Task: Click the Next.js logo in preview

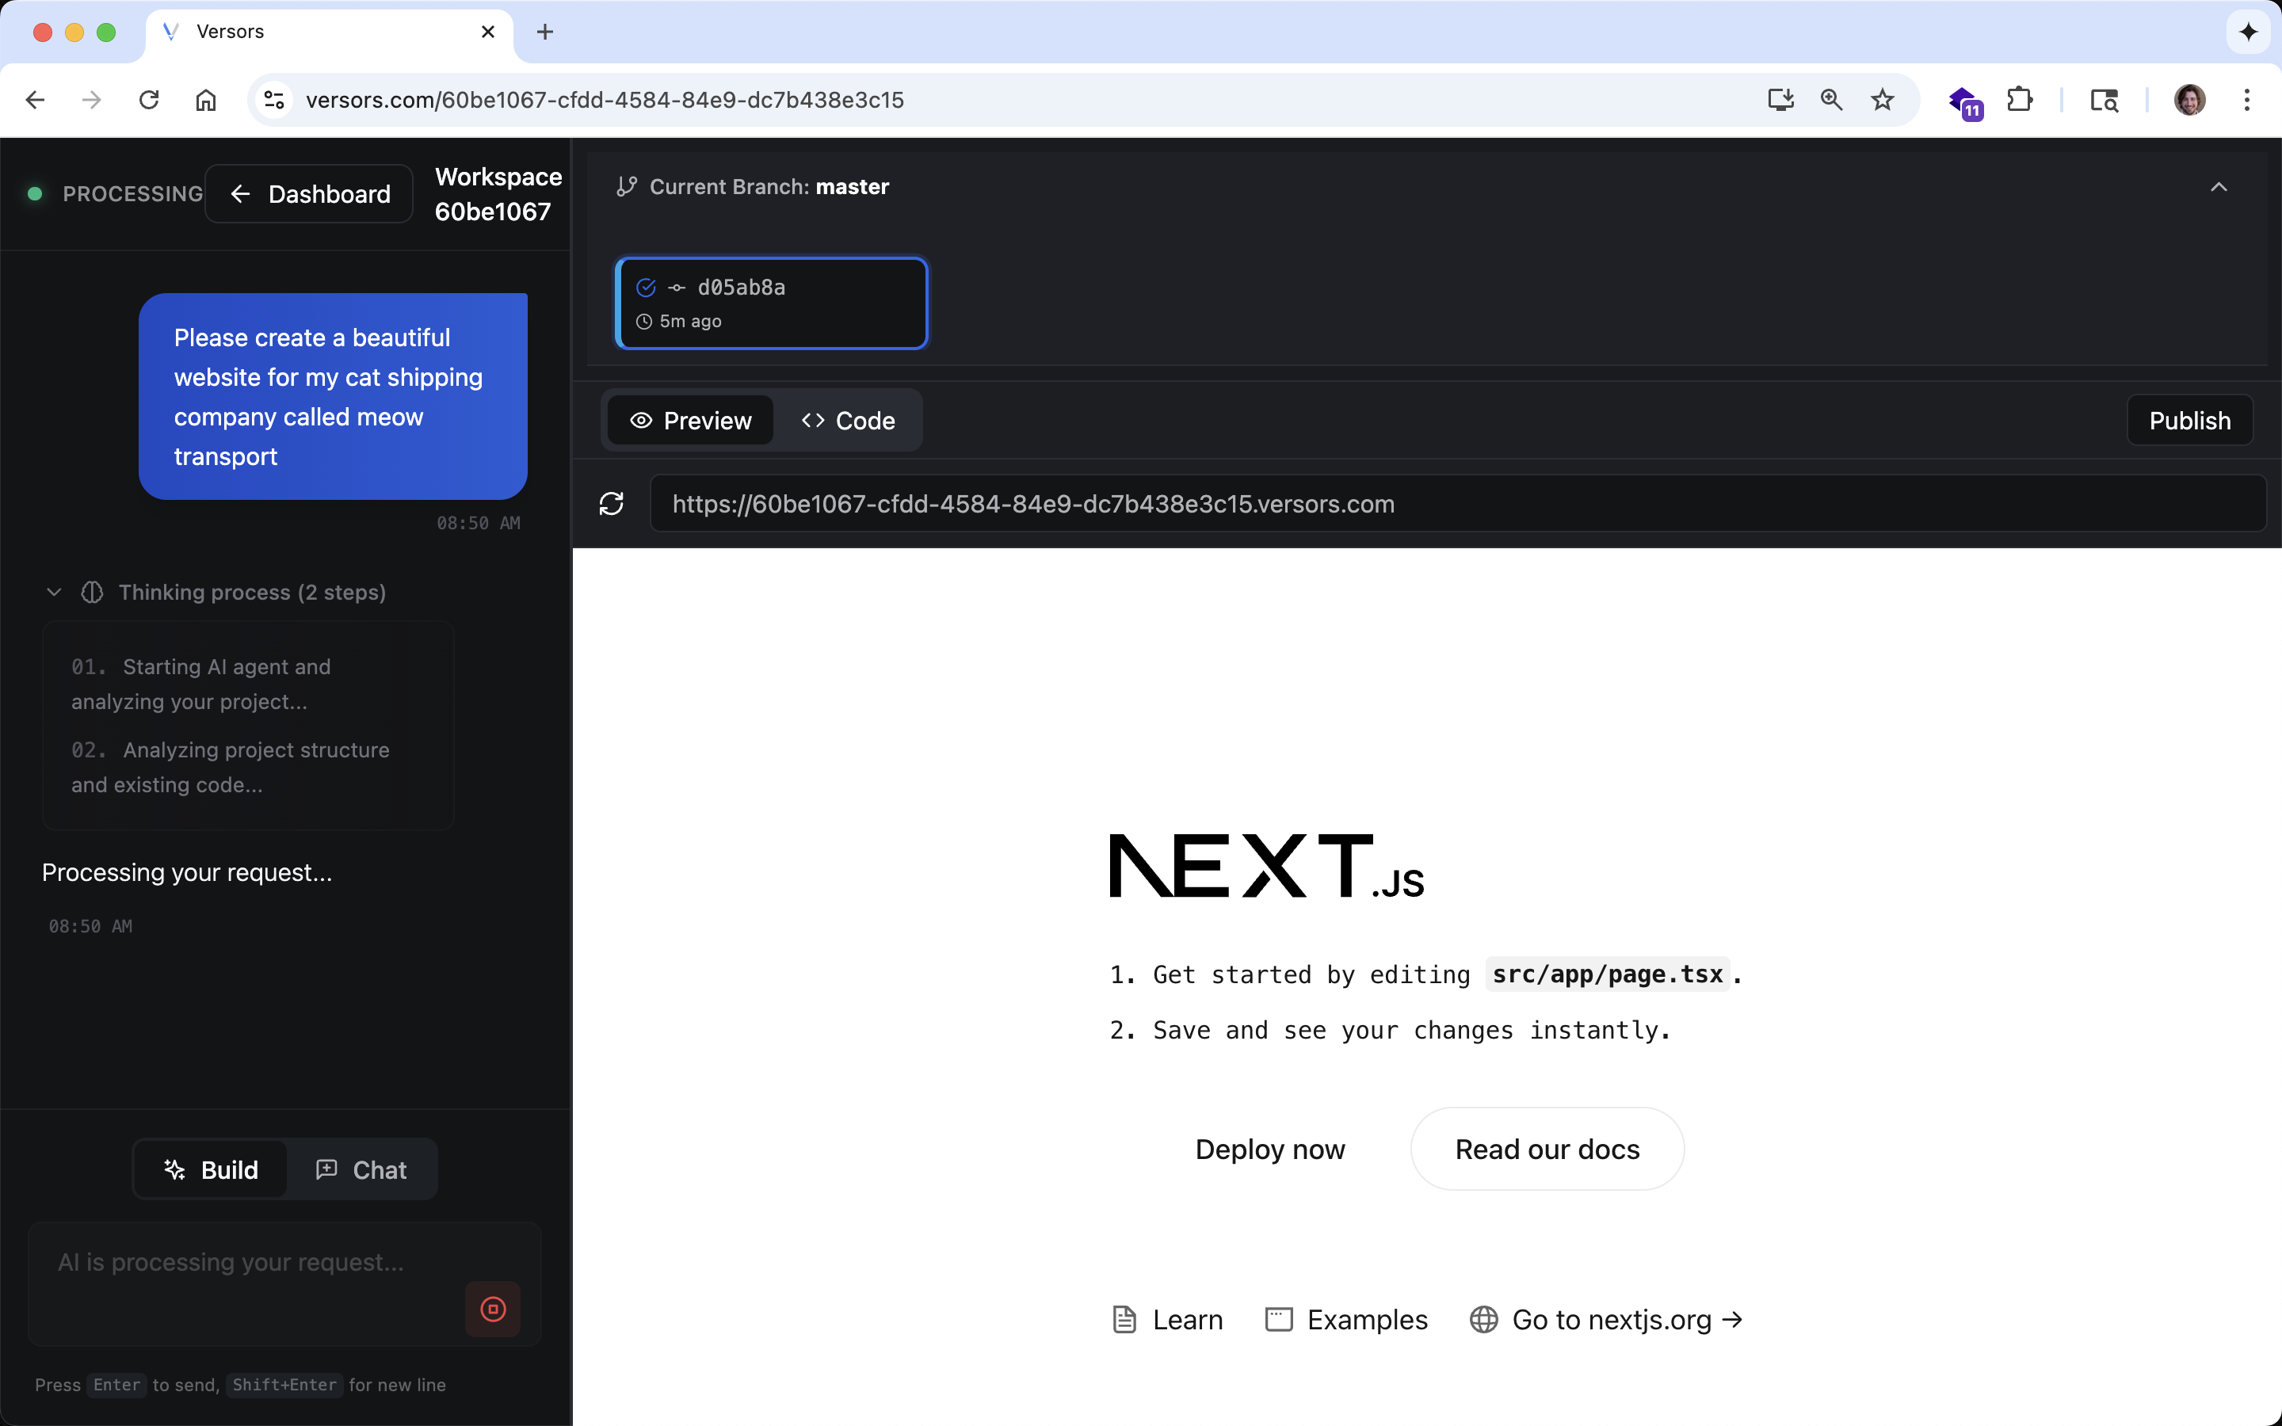Action: (1266, 866)
